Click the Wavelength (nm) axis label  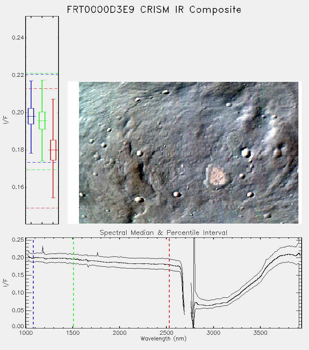(163, 339)
